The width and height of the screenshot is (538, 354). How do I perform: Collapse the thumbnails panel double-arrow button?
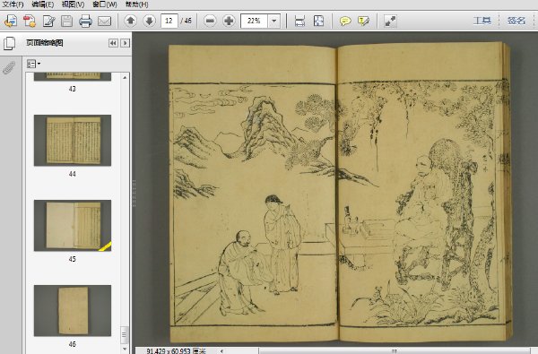(113, 43)
